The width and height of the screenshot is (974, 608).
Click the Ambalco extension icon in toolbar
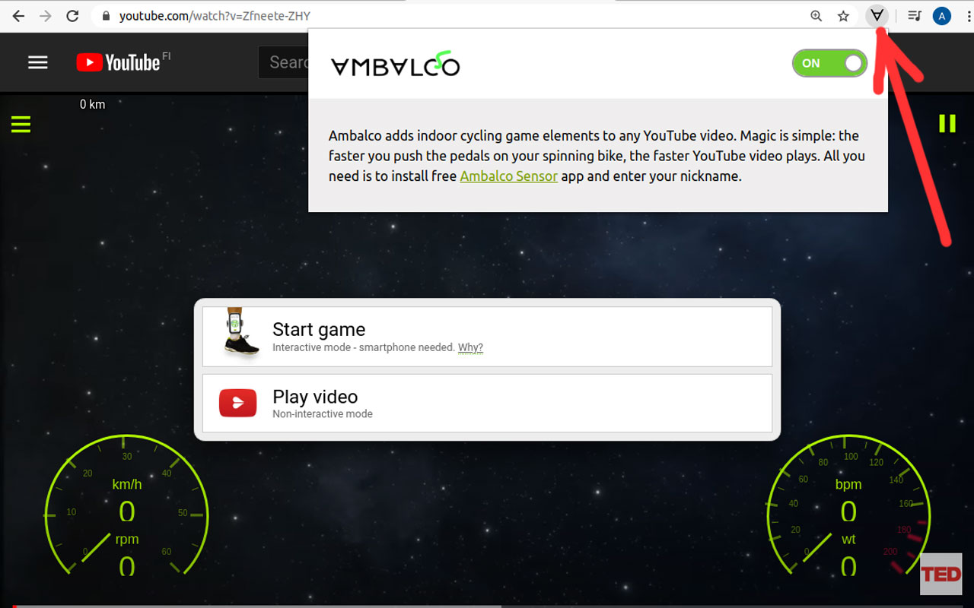(877, 15)
